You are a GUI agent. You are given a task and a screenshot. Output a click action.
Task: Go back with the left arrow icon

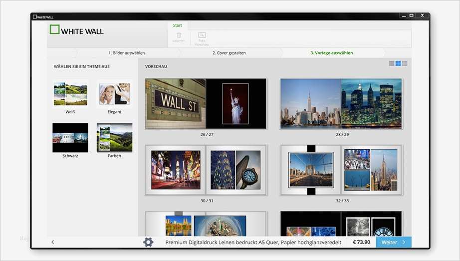click(53, 242)
